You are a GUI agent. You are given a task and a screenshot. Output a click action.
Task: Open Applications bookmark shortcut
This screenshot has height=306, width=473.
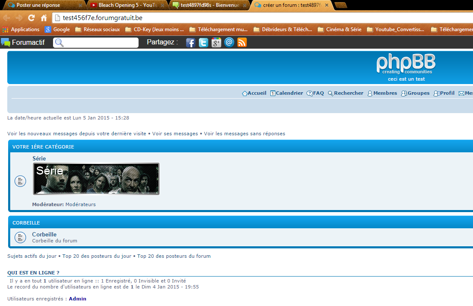point(21,29)
